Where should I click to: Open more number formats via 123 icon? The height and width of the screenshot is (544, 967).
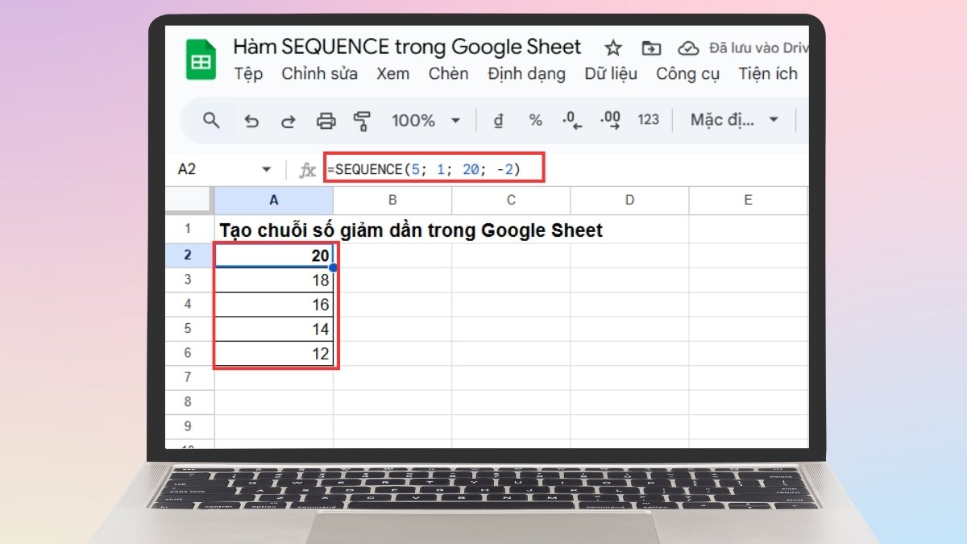(649, 119)
